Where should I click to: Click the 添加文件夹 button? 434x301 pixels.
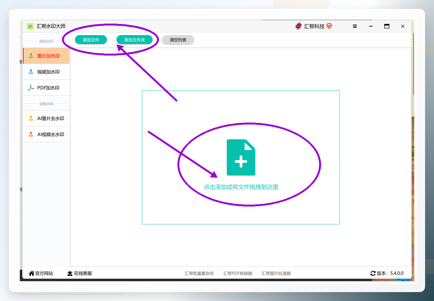click(x=134, y=40)
